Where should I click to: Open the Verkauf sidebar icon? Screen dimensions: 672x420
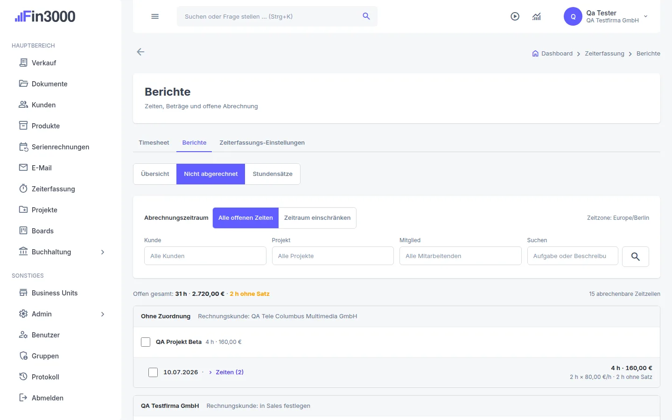(x=23, y=63)
